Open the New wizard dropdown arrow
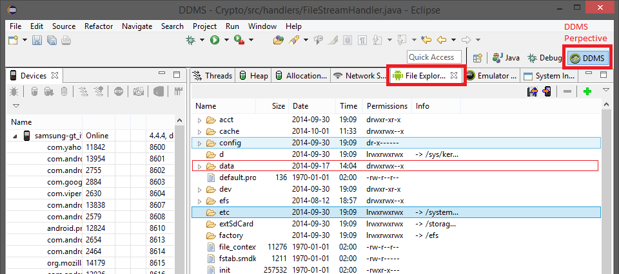This screenshot has height=274, width=619. coord(25,40)
